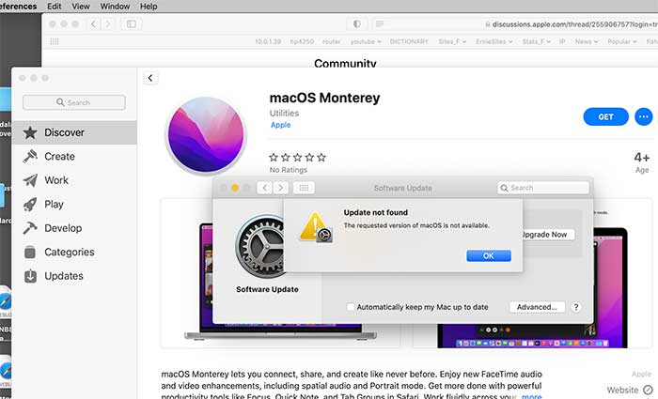Viewport: 658px width, 399px height.
Task: Click warning icon in Update not found dialog
Action: tap(316, 227)
